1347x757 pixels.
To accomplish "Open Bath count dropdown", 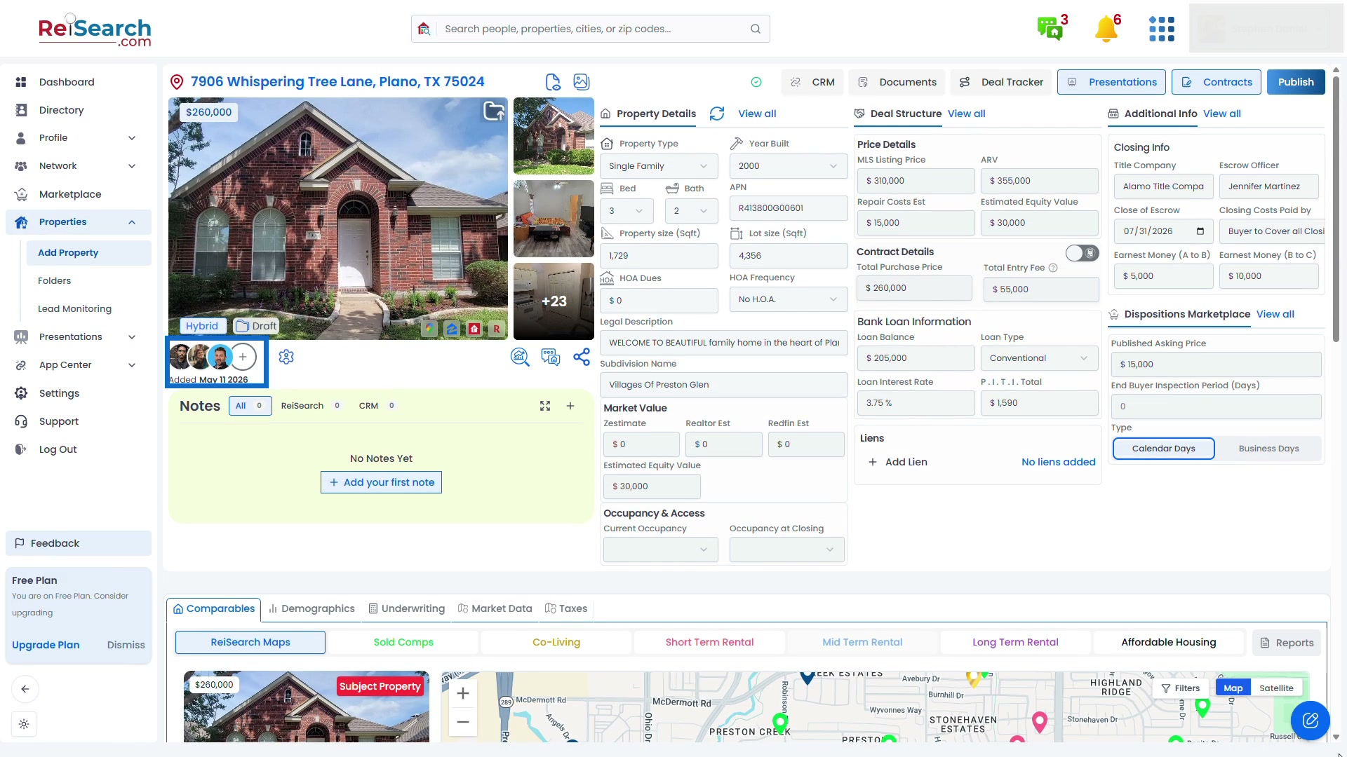I will click(x=691, y=211).
